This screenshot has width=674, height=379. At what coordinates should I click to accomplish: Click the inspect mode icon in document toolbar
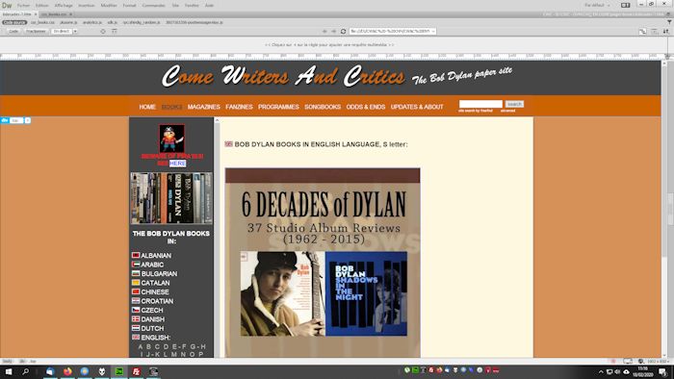click(103, 32)
